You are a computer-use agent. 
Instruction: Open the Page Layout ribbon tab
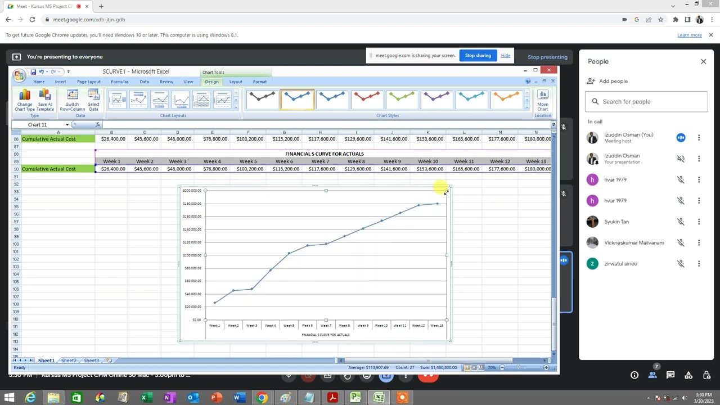pyautogui.click(x=89, y=82)
